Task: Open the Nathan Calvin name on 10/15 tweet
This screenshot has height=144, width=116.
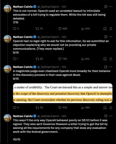Action: pos(23,116)
